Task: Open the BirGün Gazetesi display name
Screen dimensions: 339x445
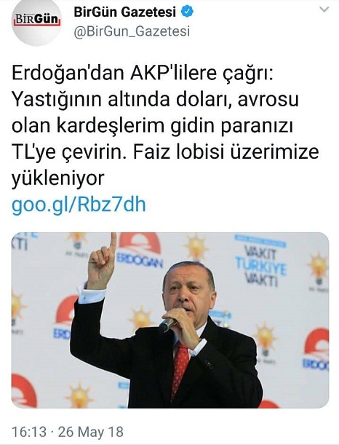Action: click(124, 12)
